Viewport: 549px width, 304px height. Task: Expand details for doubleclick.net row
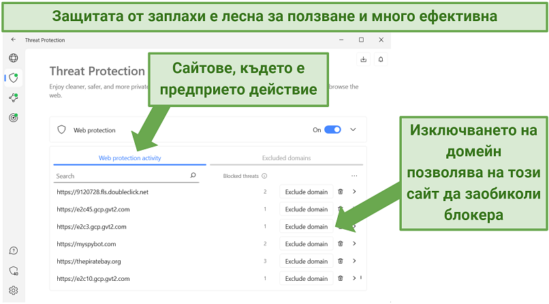coord(354,192)
